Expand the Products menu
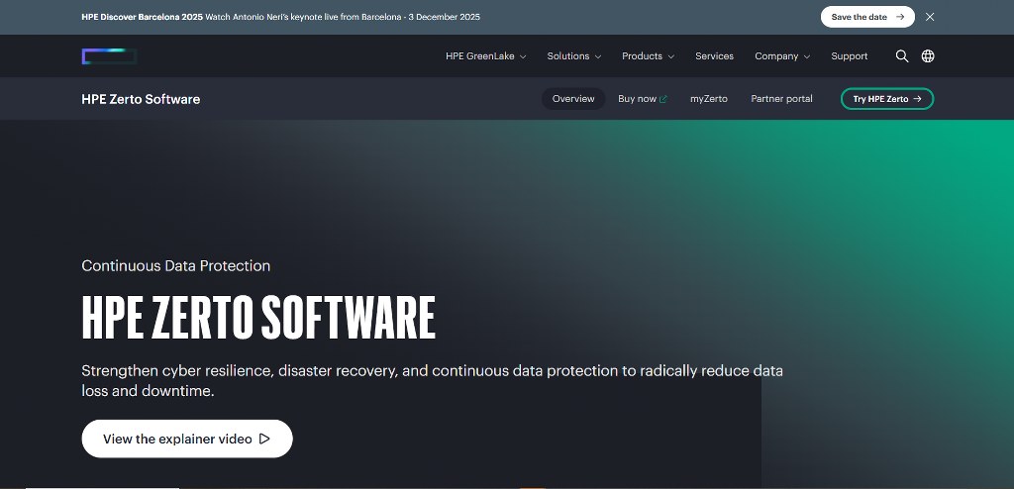 click(648, 56)
